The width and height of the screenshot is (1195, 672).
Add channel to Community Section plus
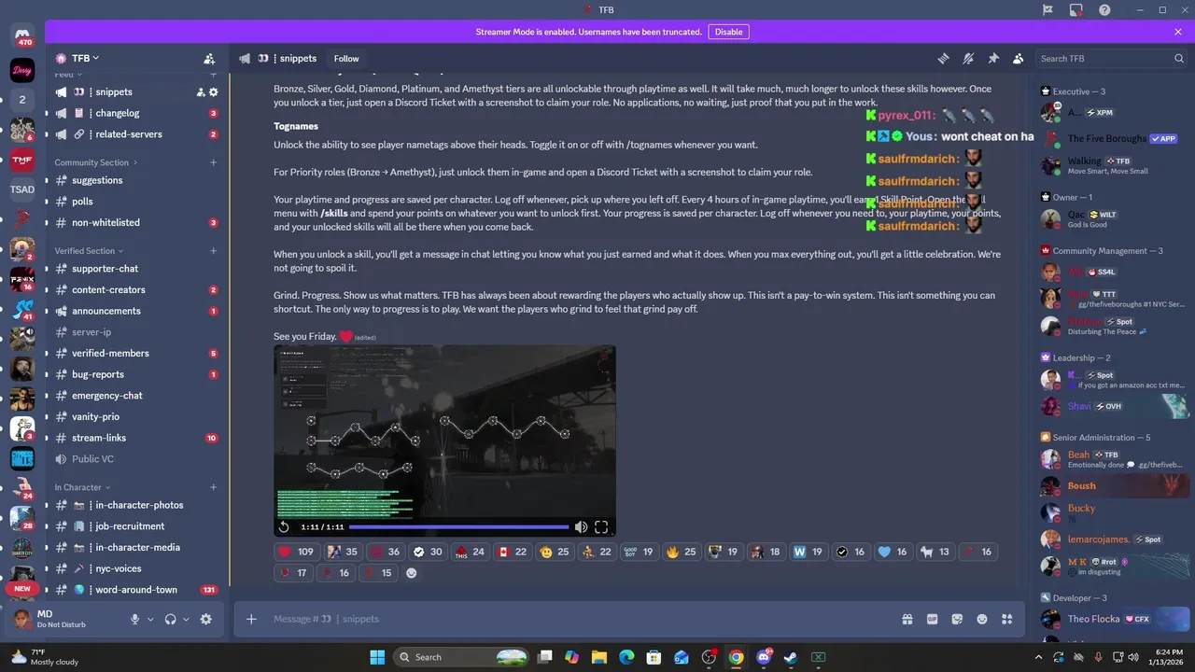[x=213, y=162]
